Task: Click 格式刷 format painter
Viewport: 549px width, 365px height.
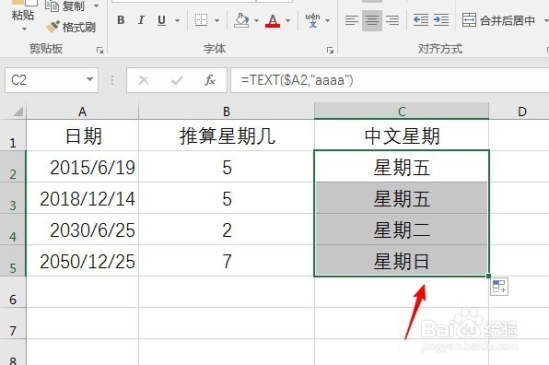Action: [x=70, y=27]
